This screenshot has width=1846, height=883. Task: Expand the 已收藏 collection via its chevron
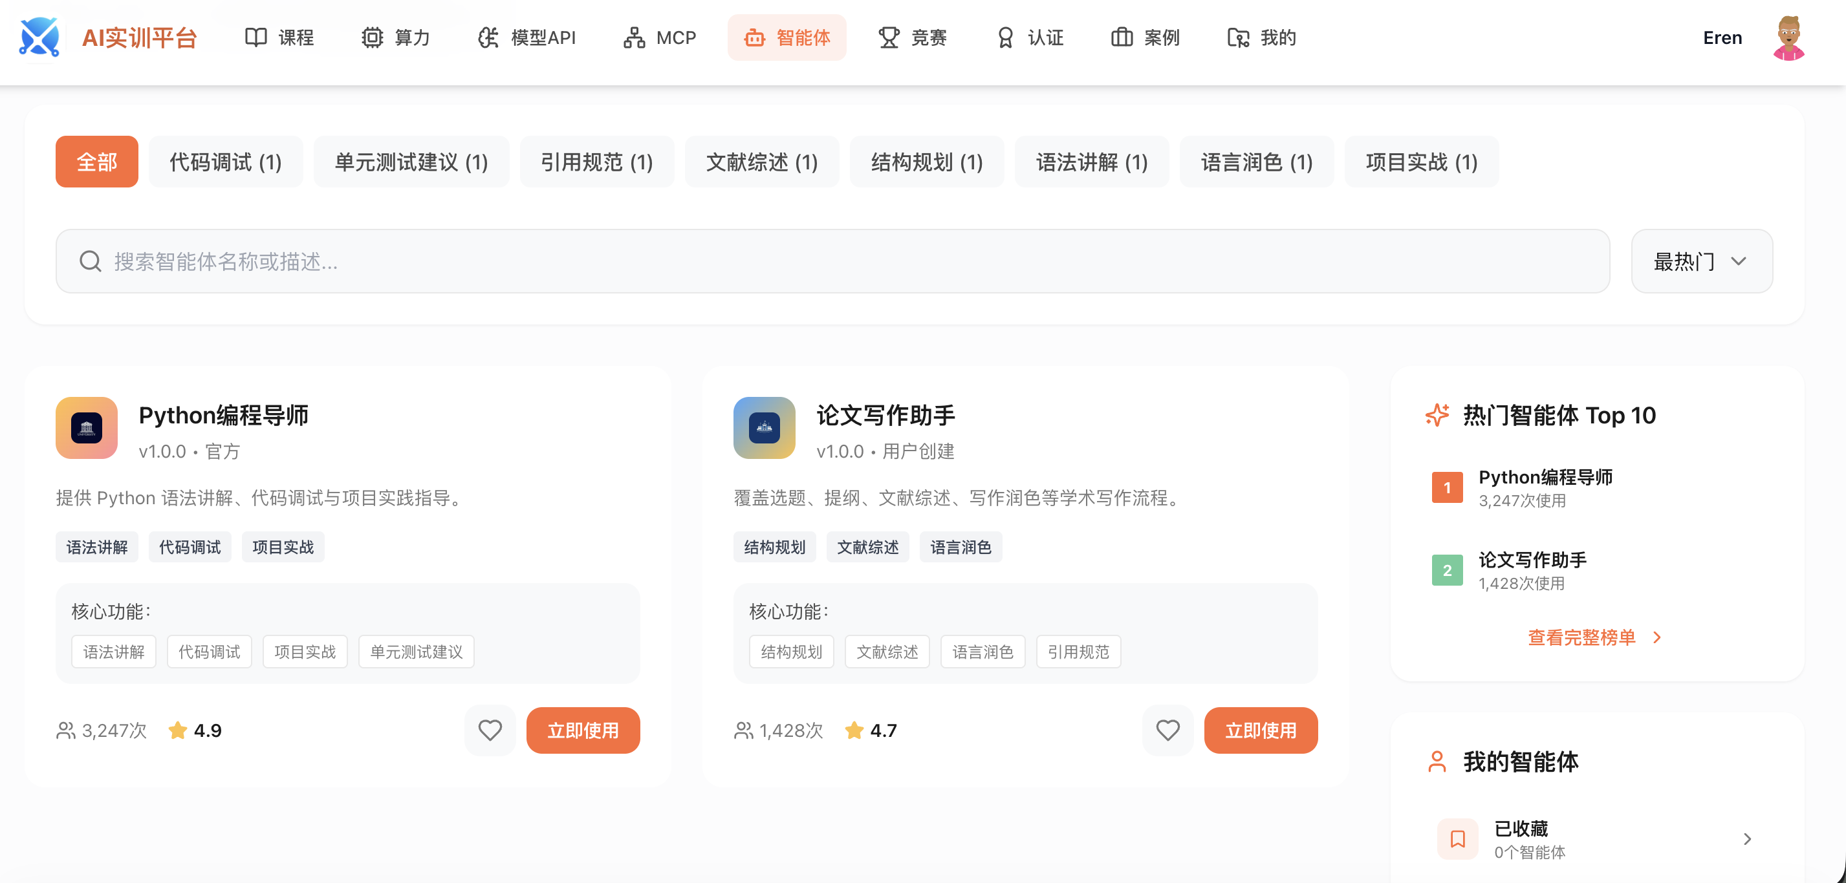click(1747, 838)
